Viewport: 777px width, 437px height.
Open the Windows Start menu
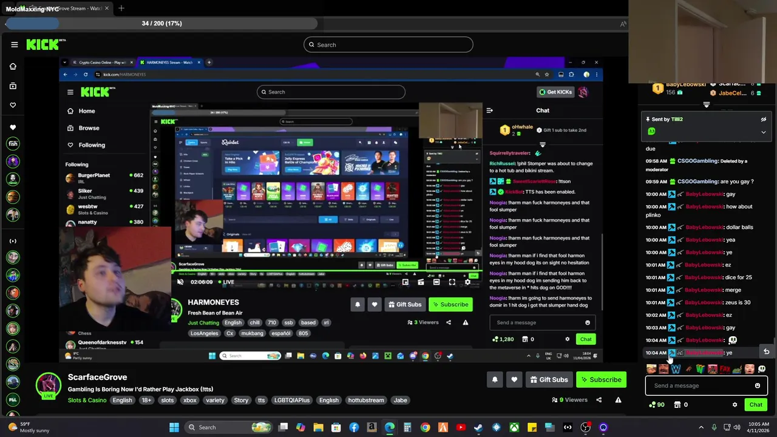pyautogui.click(x=174, y=427)
